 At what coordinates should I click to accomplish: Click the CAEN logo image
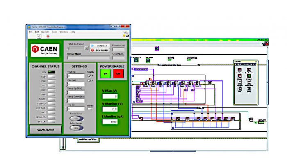(45, 50)
